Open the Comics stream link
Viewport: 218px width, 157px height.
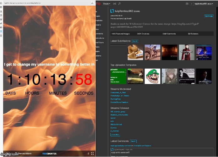point(114,127)
